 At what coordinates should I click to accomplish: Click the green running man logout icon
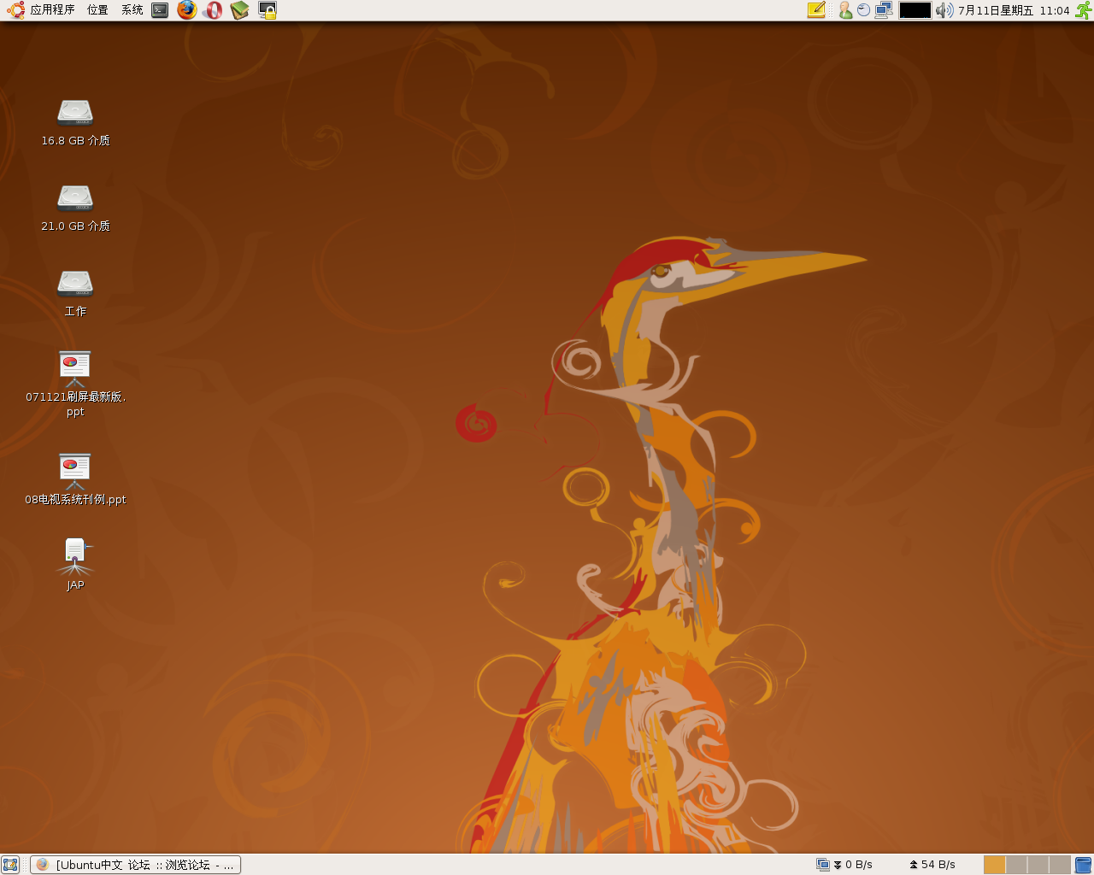point(1084,10)
